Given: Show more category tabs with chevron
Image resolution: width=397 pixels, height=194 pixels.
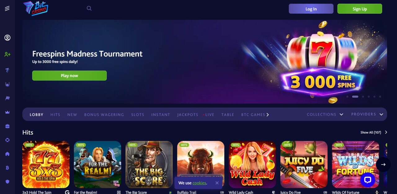Looking at the screenshot, I should 268,115.
